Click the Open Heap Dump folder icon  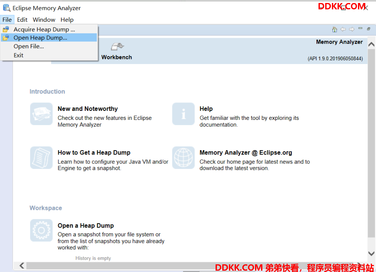coord(6,38)
